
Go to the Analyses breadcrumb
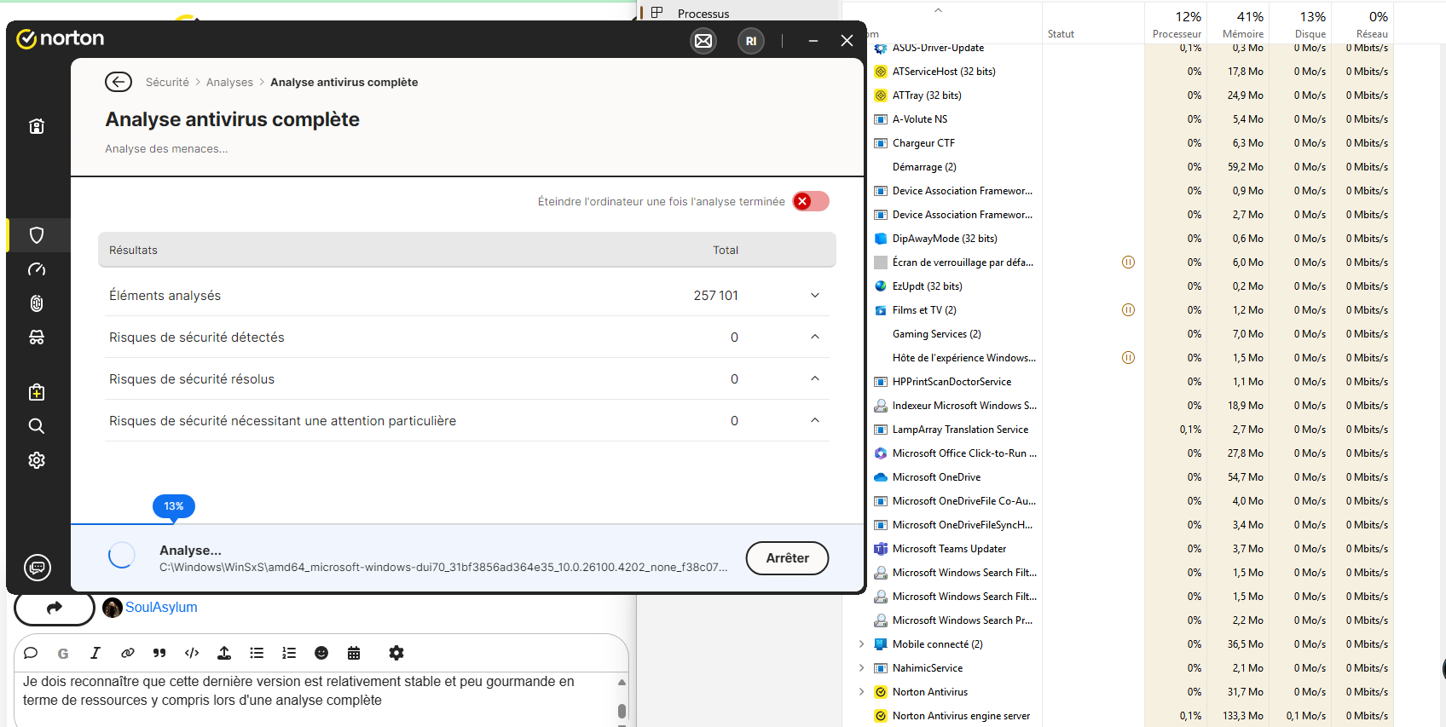point(229,83)
